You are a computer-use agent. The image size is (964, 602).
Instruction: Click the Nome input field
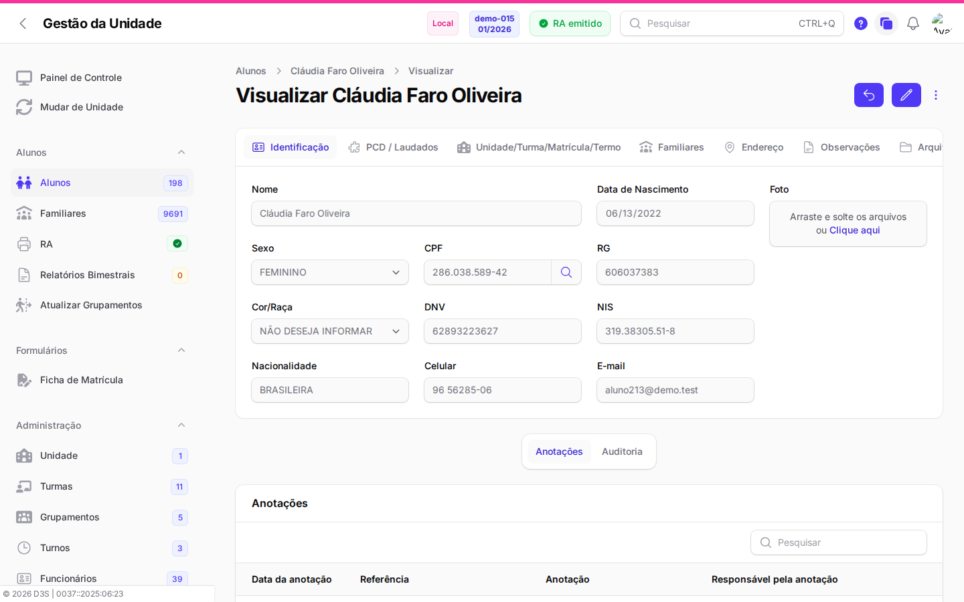click(416, 213)
